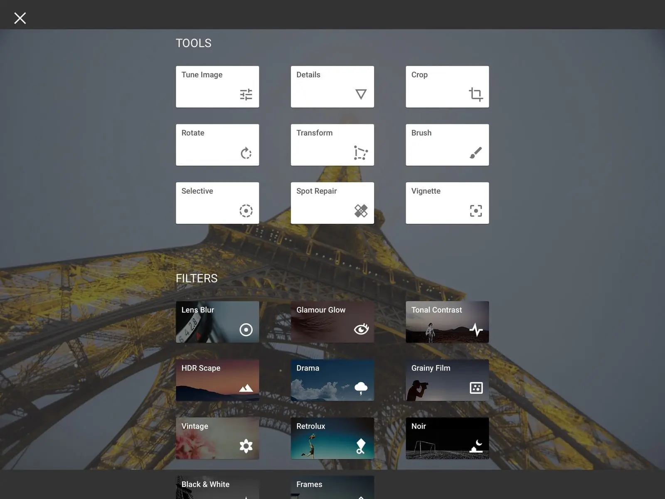Pick the Spot Repair tool
This screenshot has height=499, width=665.
[332, 203]
